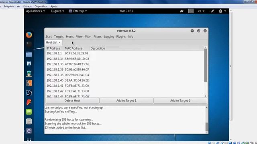The image size is (257, 144).
Task: Open the Aplicaciones menu
Action: pos(35,11)
